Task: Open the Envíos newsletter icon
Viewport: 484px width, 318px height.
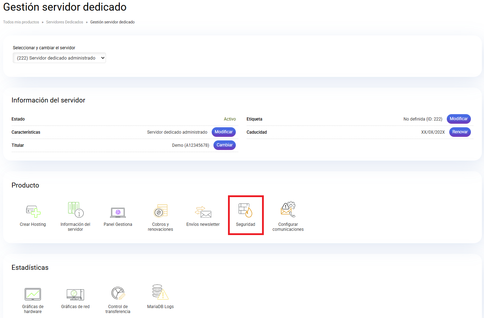Action: [x=203, y=212]
